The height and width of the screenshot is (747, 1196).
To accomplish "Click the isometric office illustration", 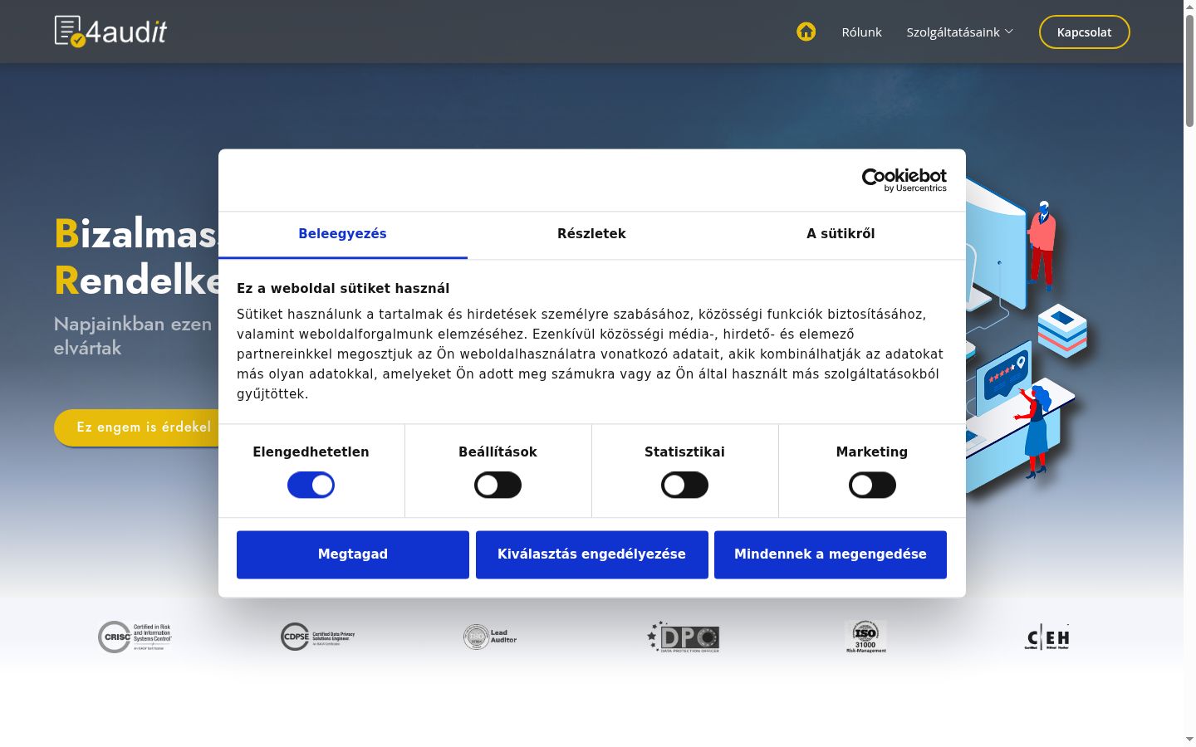I will click(x=1028, y=340).
